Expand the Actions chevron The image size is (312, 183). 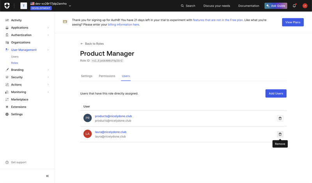(x=48, y=84)
